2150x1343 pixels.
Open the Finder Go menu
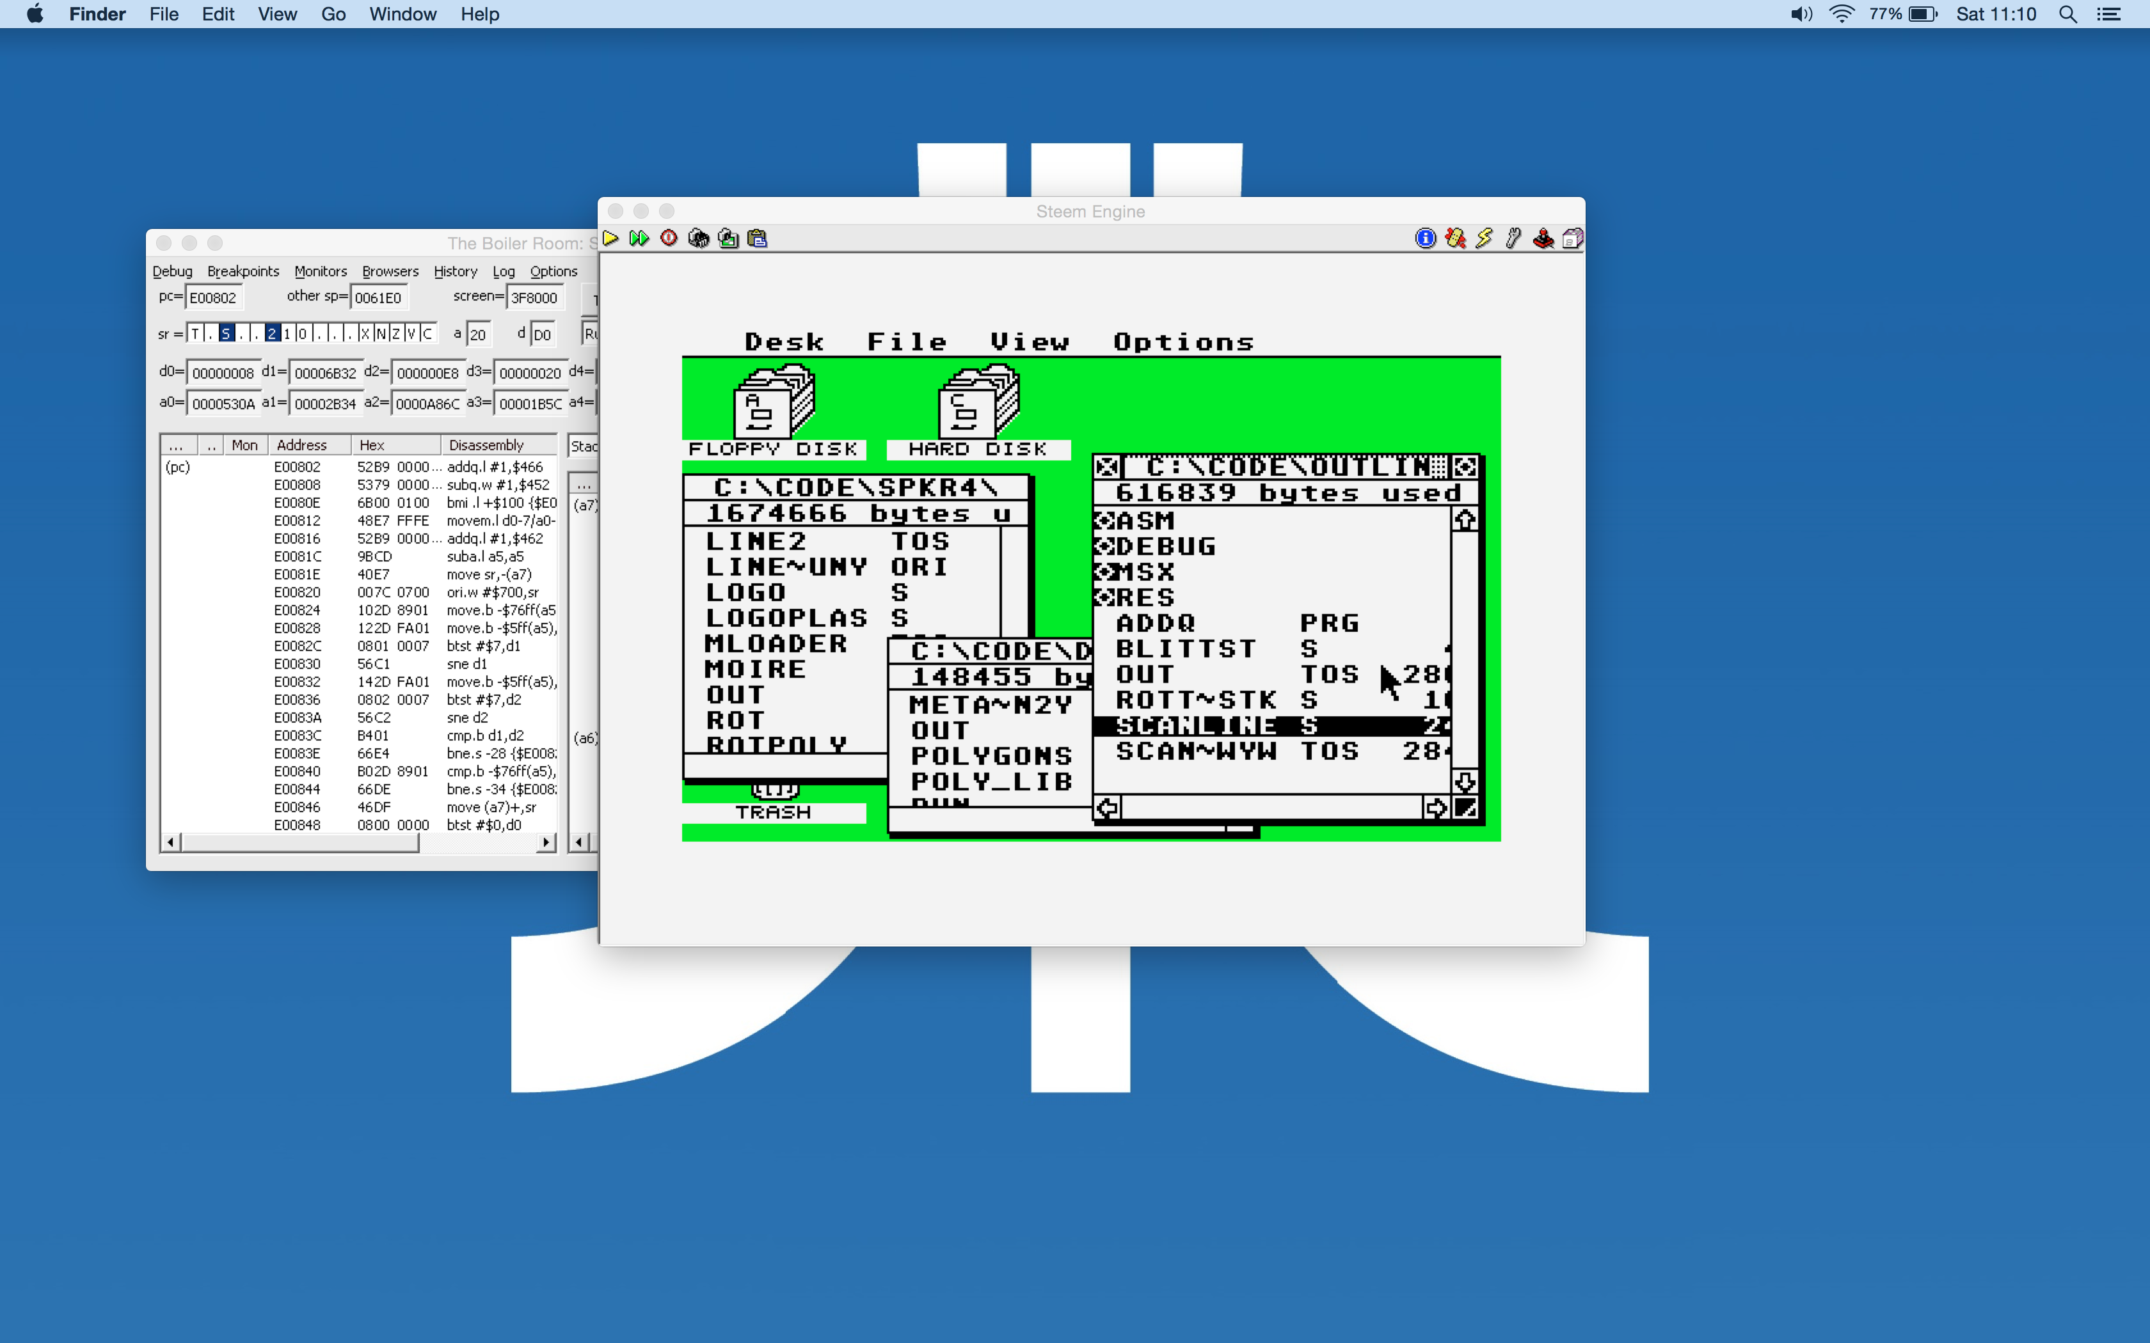(333, 14)
